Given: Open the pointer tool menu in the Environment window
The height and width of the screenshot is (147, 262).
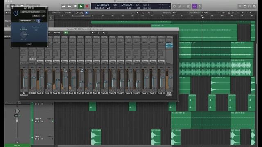Looking at the screenshot, I should (x=93, y=33).
